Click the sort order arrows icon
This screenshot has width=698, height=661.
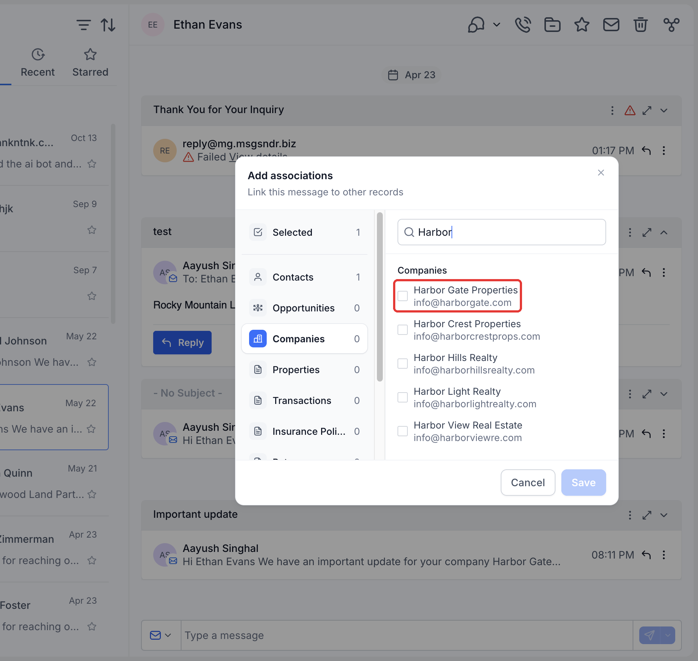(108, 25)
